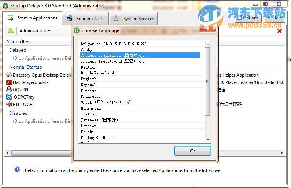
Task: Click the FlashPlayerUpdate red icon
Action: pyautogui.click(x=9, y=82)
